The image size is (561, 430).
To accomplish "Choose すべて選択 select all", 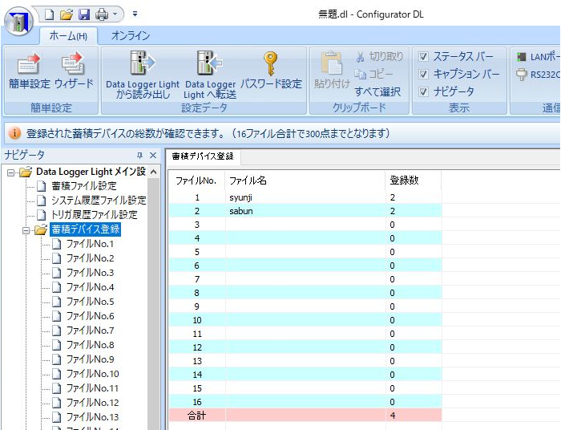I will 377,92.
